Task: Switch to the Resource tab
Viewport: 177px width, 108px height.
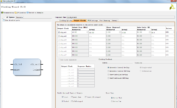Action: point(19,17)
